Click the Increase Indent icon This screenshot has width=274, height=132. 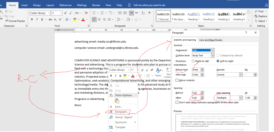coord(125,13)
